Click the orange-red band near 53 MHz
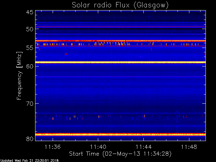 click(x=120, y=41)
